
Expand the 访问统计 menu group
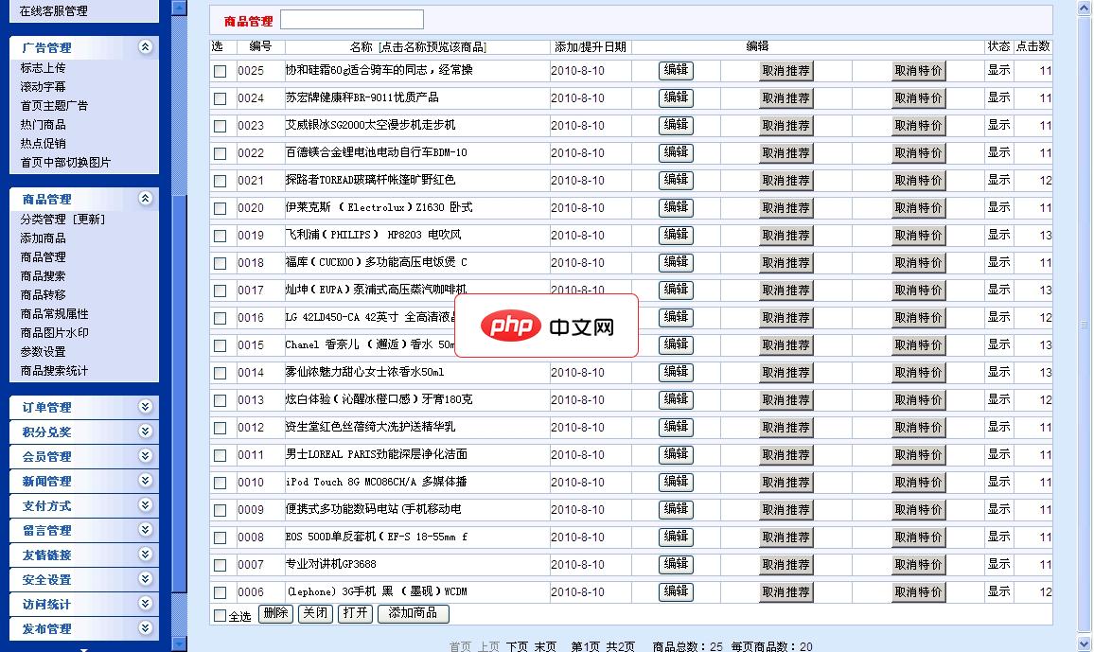[x=145, y=603]
